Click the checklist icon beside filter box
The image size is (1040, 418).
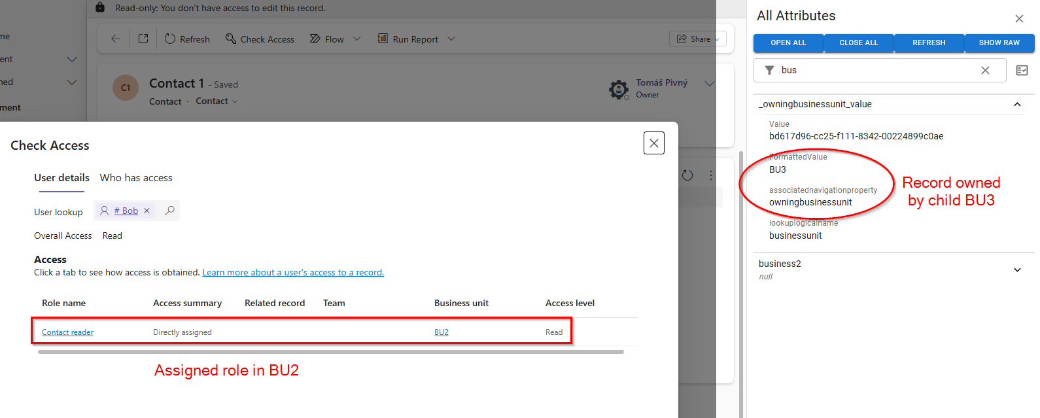1022,71
